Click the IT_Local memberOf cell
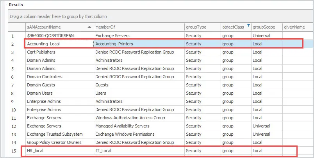Viewport: 314px width, 158px height. (139, 151)
